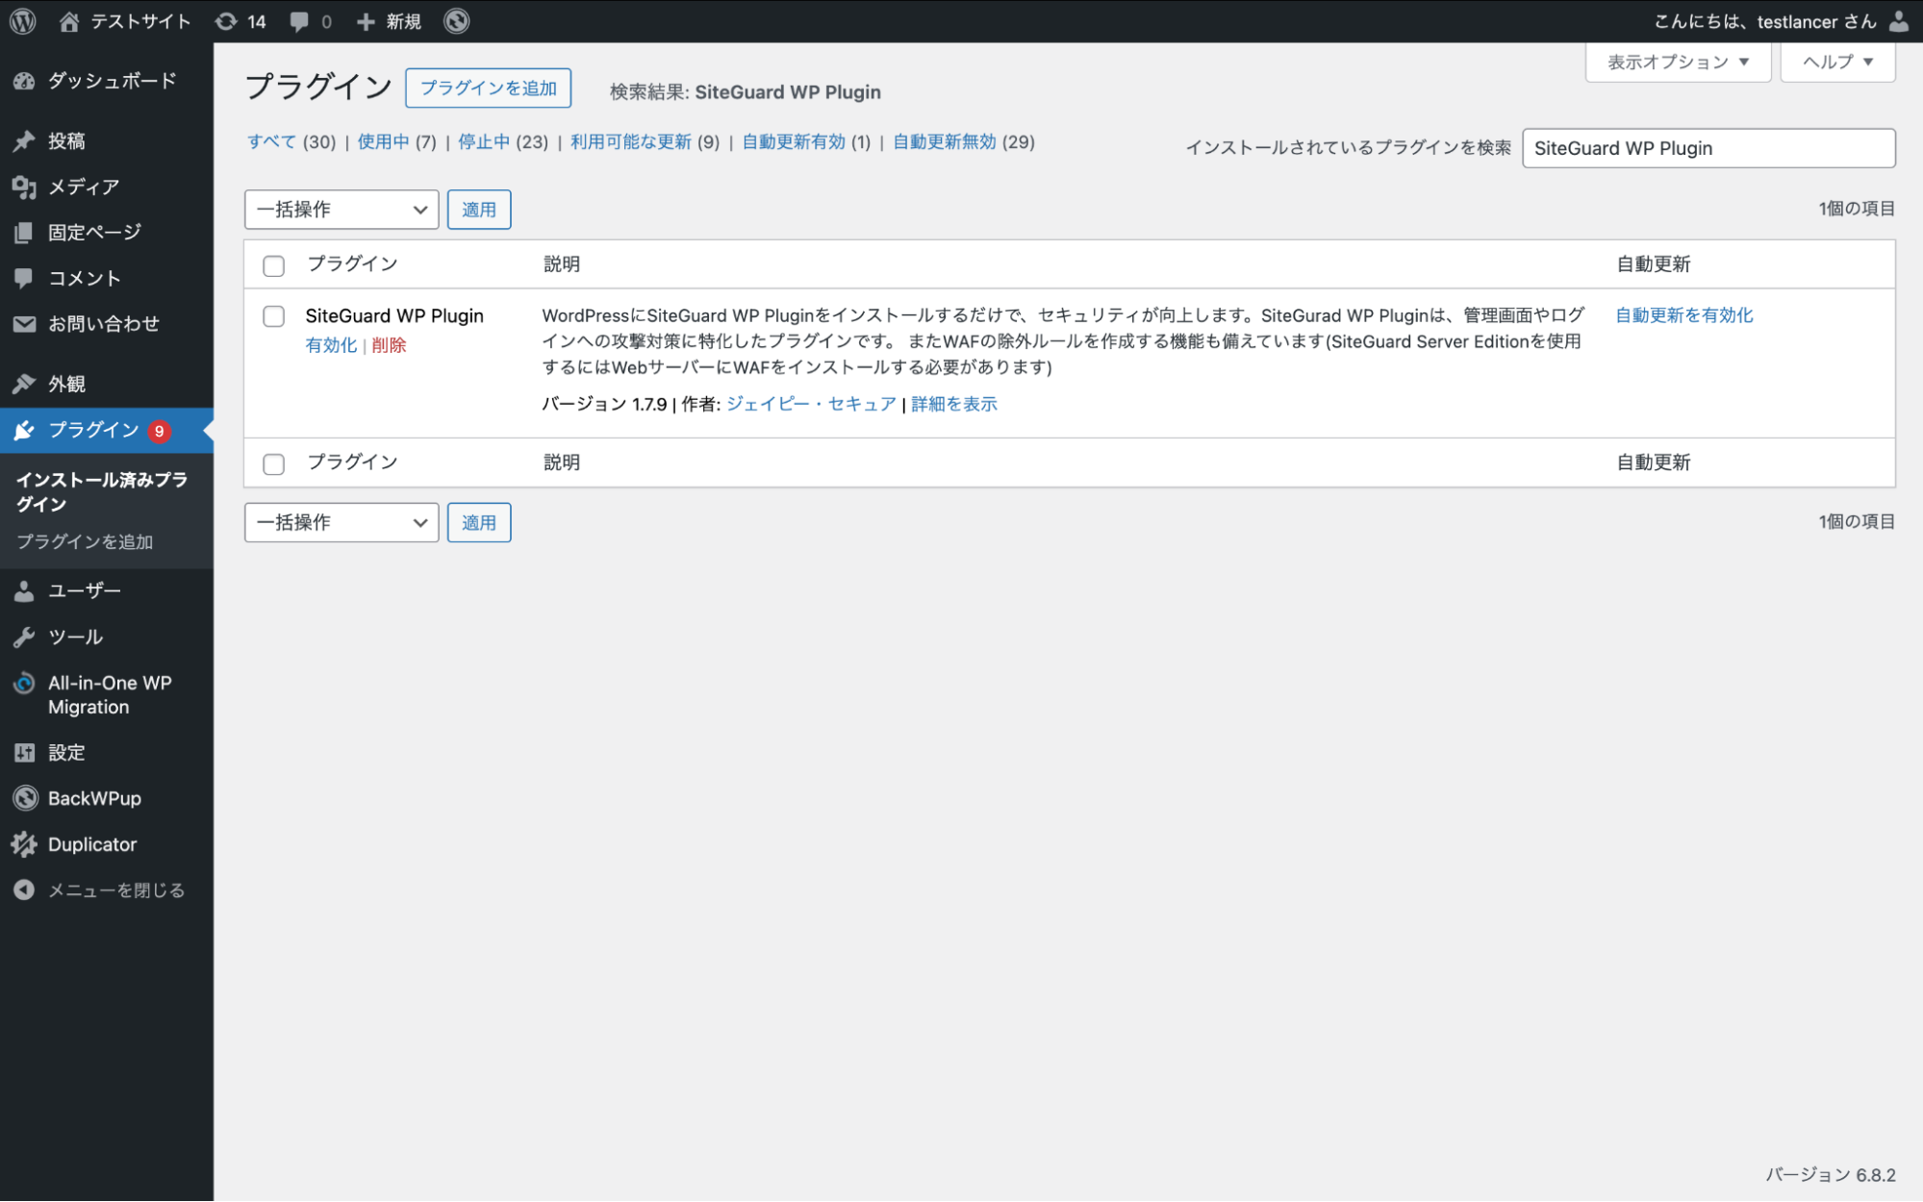Select the メディア sidebar icon
Viewport: 1923px width, 1202px height.
[x=24, y=187]
